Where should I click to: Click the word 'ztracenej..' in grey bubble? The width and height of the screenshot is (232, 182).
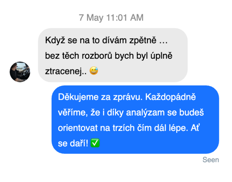(x=66, y=71)
